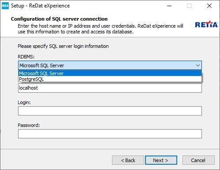Click the greyed-out maximize window icon
220x170 pixels.
click(189, 6)
